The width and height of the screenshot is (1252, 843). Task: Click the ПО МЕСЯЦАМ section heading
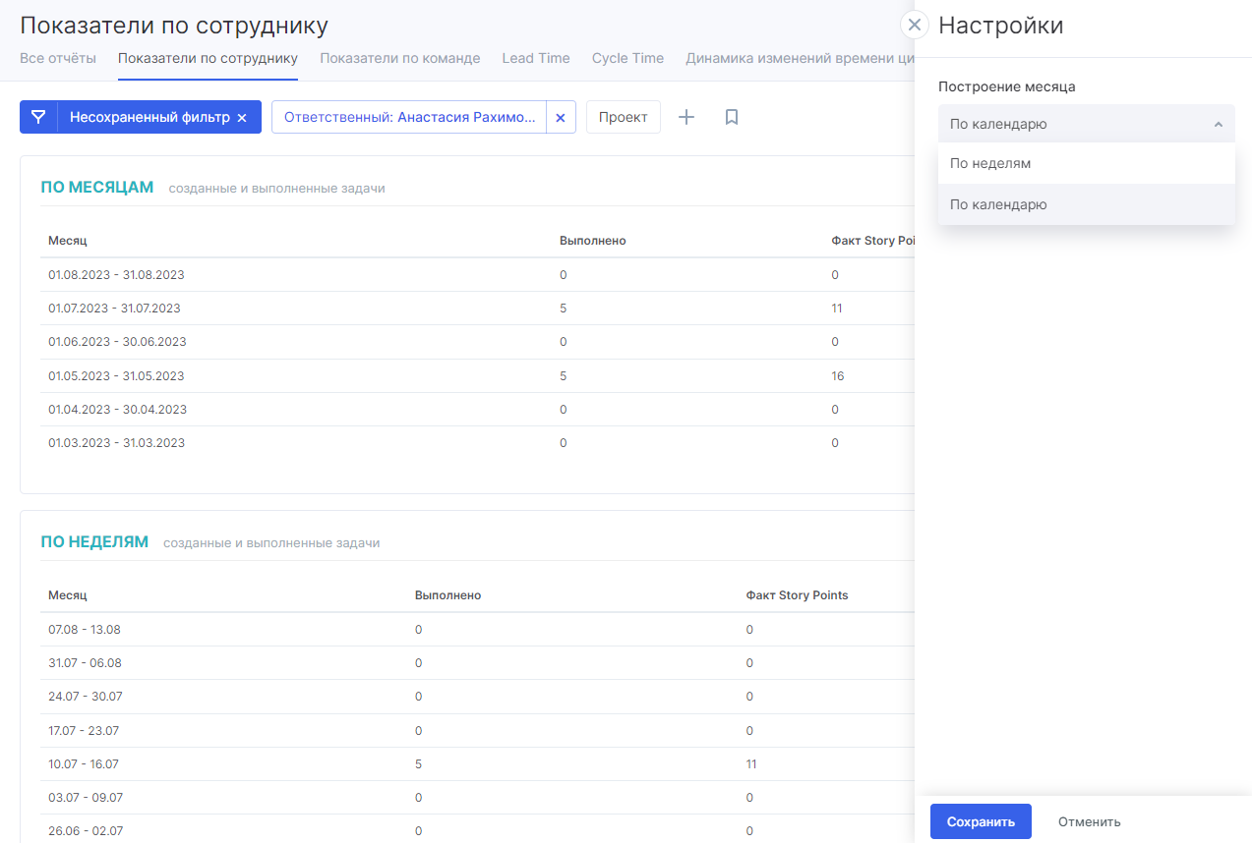[x=97, y=187]
